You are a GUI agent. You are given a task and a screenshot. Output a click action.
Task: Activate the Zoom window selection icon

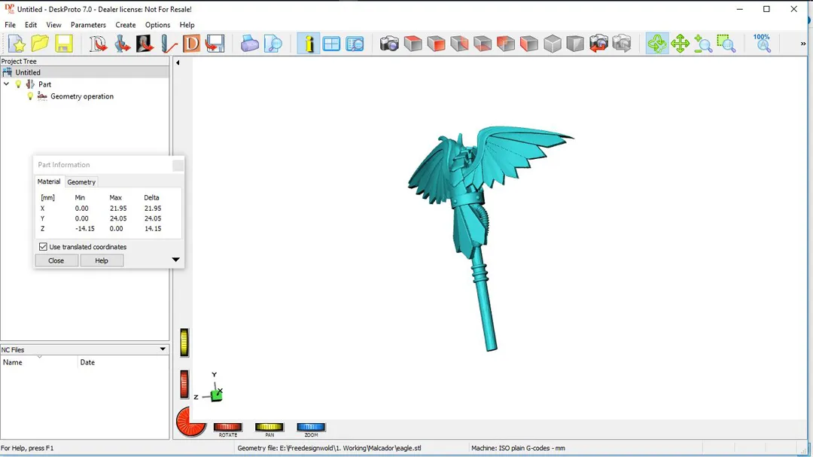pos(726,44)
